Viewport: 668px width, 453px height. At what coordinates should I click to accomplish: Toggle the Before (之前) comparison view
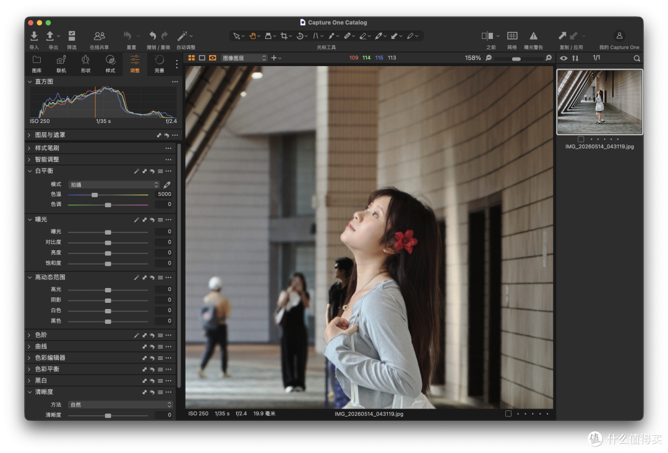tap(487, 36)
